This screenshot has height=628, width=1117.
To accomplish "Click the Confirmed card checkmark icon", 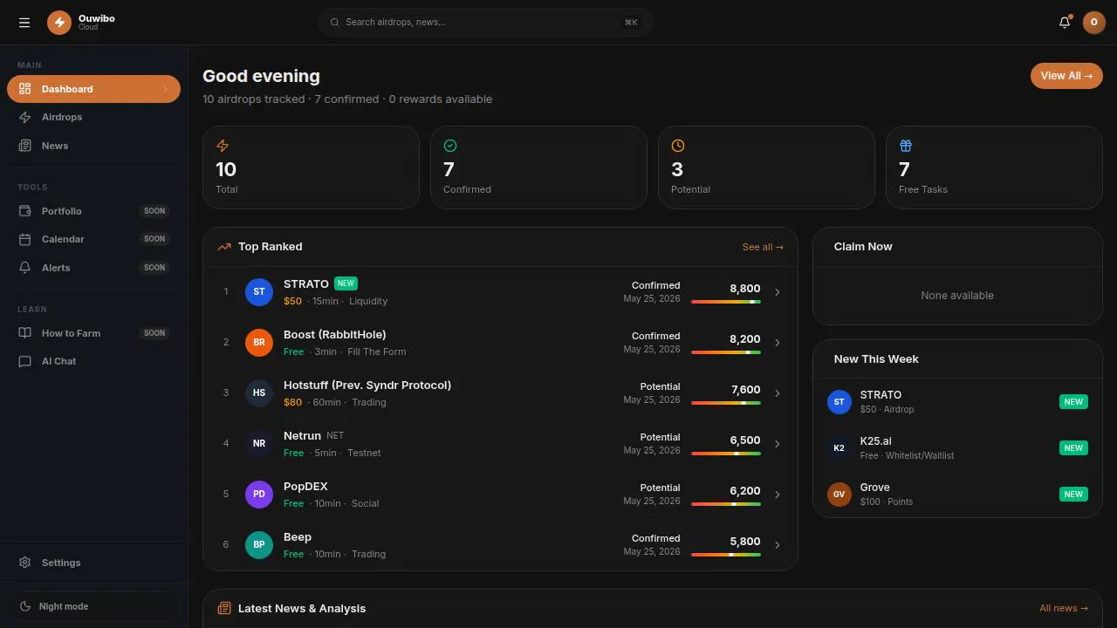I will 450,146.
